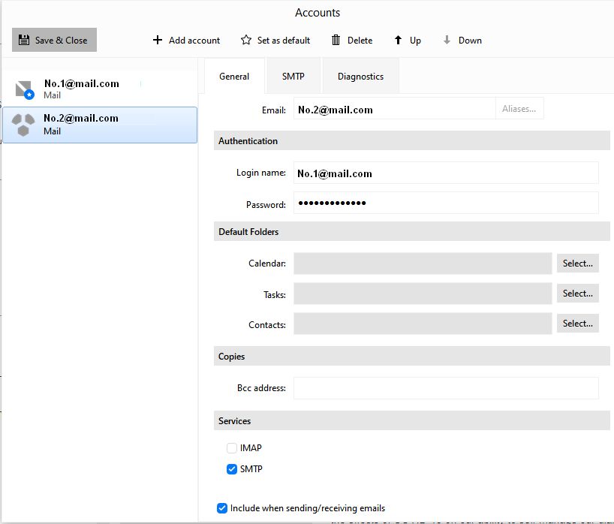The image size is (614, 524).
Task: Click the Tasks: field label
Action: (x=275, y=295)
